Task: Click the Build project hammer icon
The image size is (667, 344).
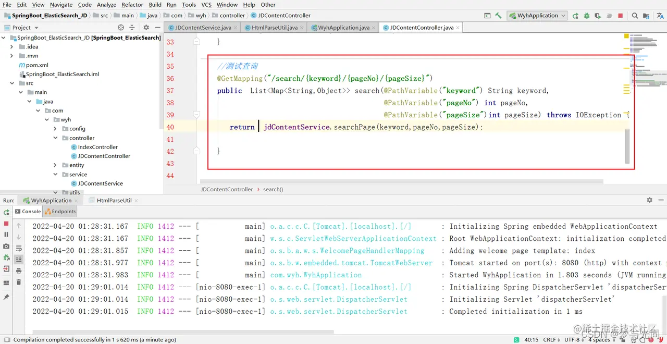Action: (499, 16)
